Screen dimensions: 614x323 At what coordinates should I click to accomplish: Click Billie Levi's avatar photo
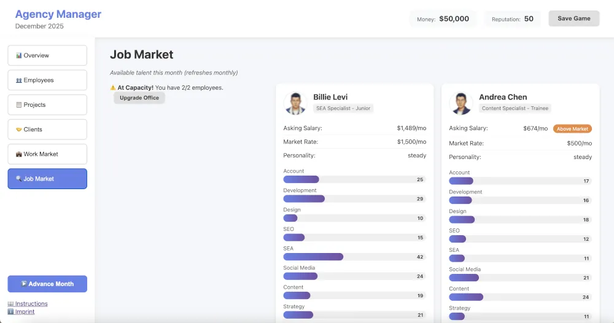pos(295,103)
